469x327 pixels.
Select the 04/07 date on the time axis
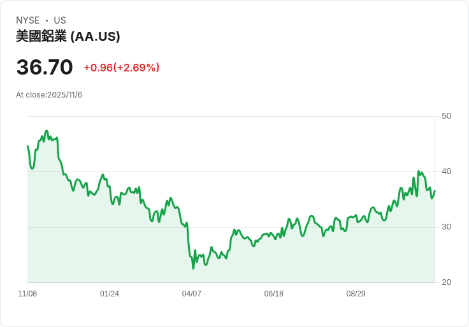[x=192, y=294]
